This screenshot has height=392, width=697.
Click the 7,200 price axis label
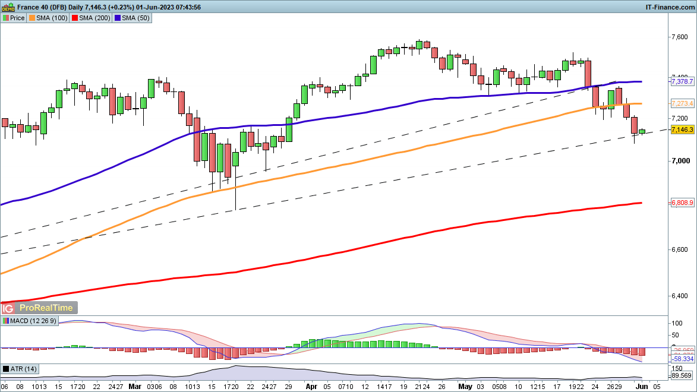point(680,118)
